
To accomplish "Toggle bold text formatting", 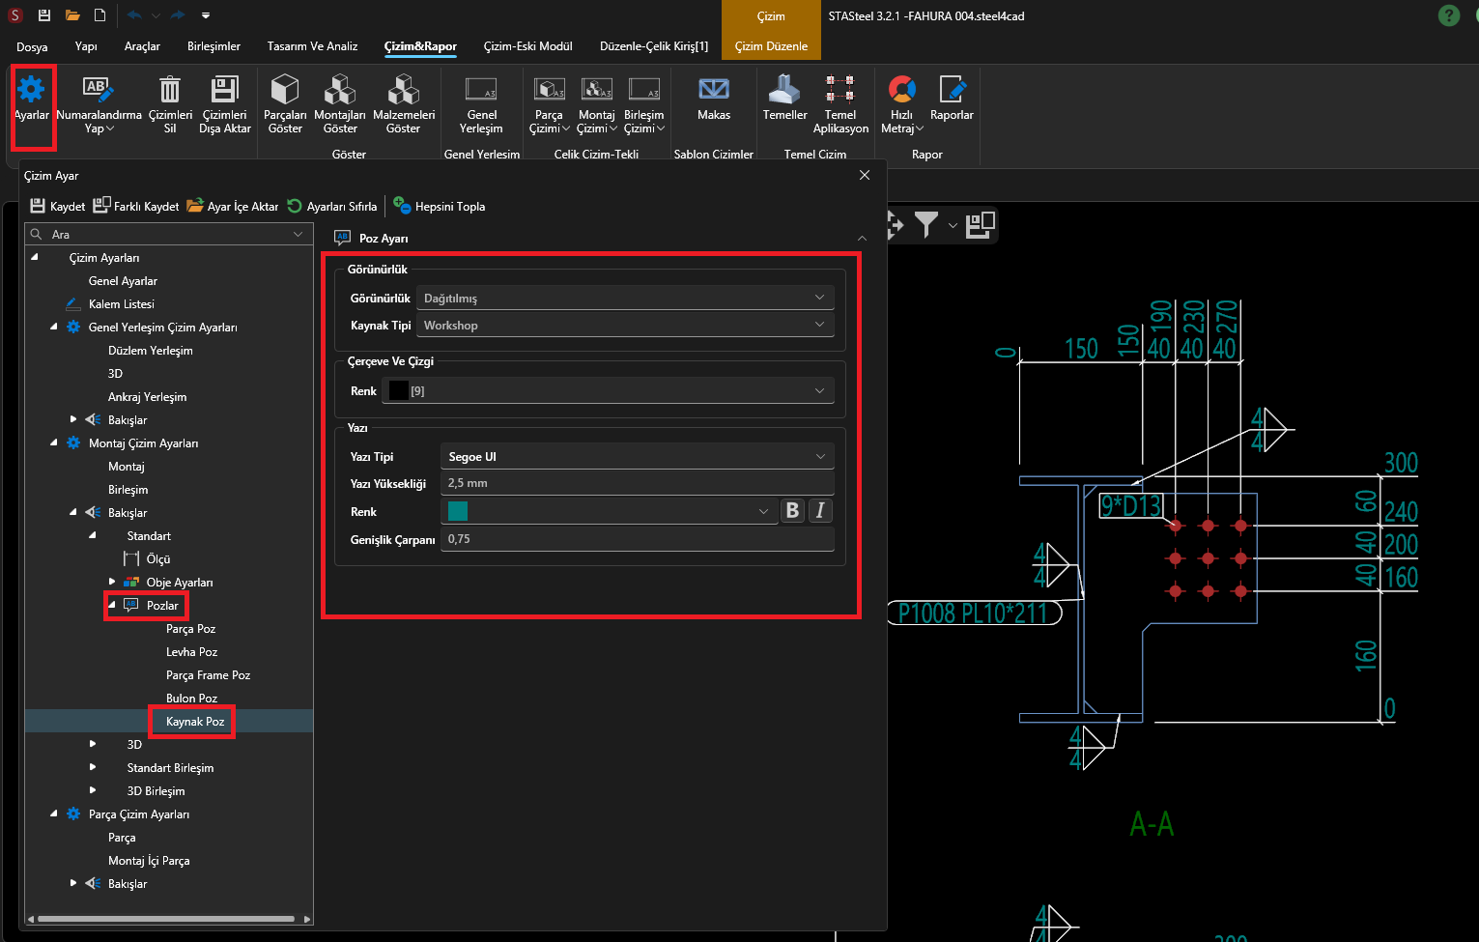I will 792,511.
